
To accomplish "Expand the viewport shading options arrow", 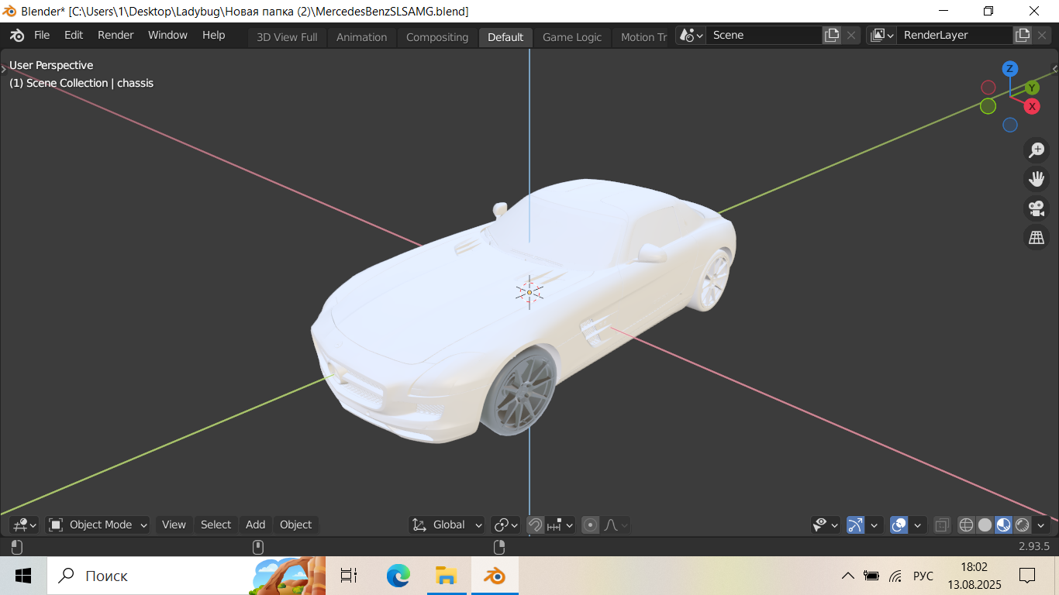I will tap(1041, 525).
